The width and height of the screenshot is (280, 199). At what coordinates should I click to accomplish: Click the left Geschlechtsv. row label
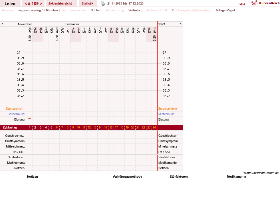15,136
